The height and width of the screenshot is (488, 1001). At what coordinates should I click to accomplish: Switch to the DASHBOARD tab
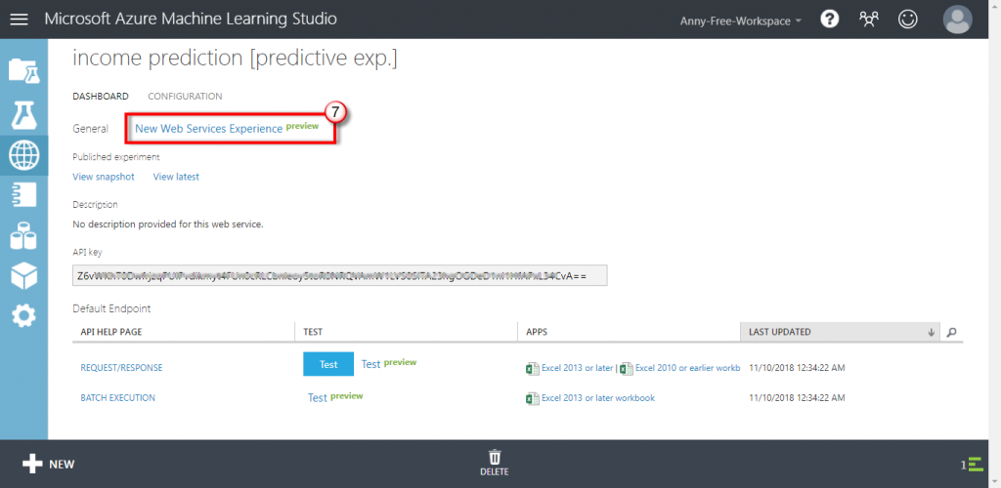click(101, 97)
